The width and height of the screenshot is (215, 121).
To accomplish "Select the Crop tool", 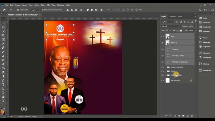I will pos(3,35).
